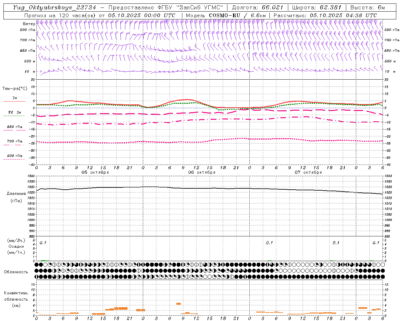The image size is (401, 321).
Task: Click the 'Ветер' wind panel label
Action: pos(29,24)
